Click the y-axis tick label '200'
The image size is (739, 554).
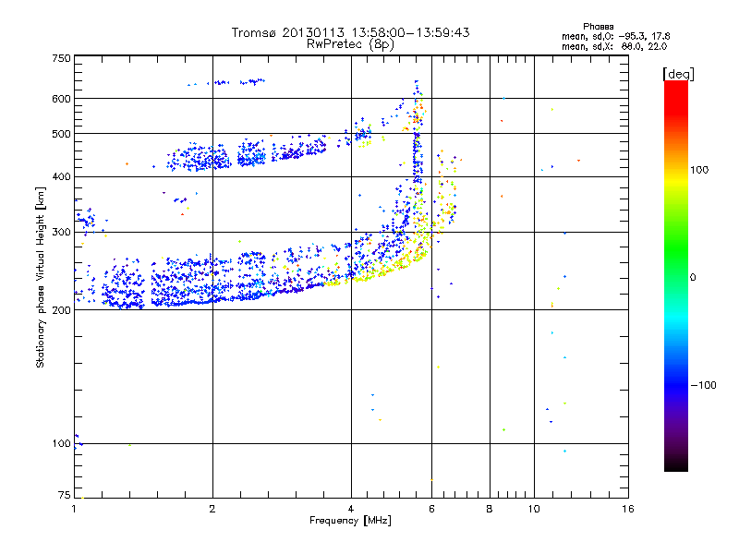pyautogui.click(x=61, y=310)
